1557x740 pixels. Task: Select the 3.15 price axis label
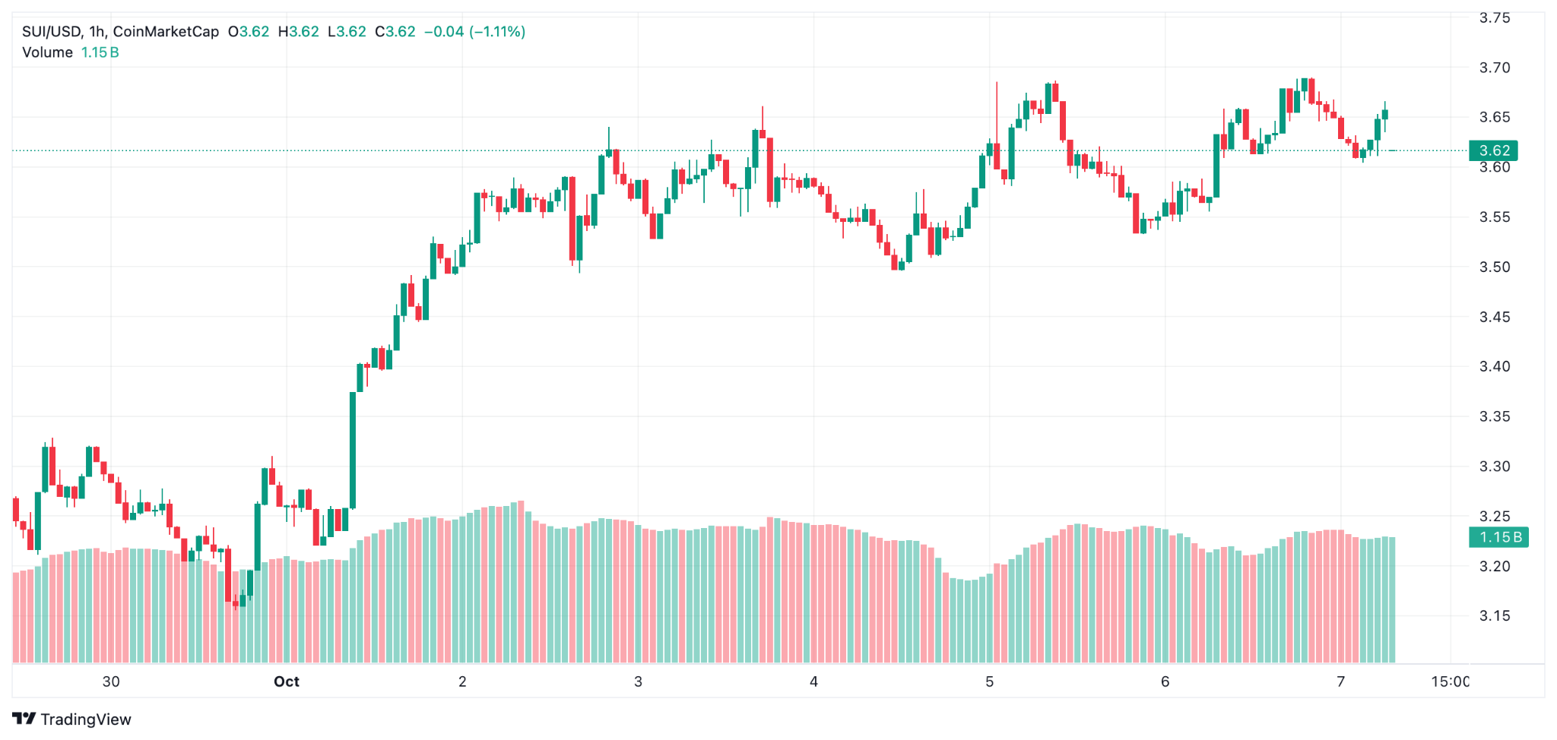coord(1494,616)
